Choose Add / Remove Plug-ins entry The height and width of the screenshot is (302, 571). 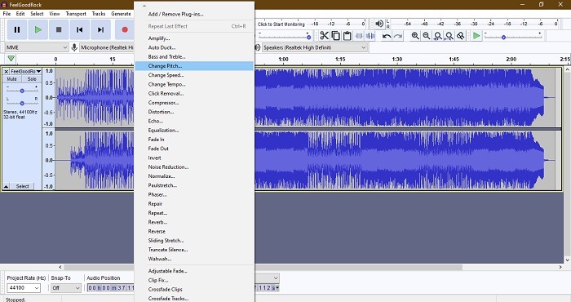[194, 14]
